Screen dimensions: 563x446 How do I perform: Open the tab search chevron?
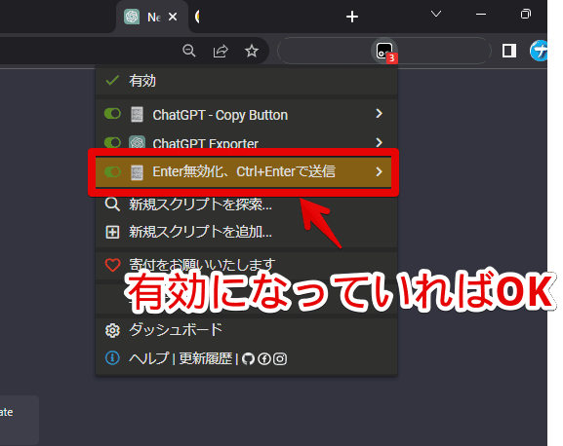[436, 14]
